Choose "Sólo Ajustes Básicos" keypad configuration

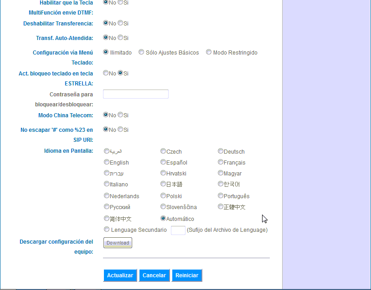pyautogui.click(x=141, y=52)
